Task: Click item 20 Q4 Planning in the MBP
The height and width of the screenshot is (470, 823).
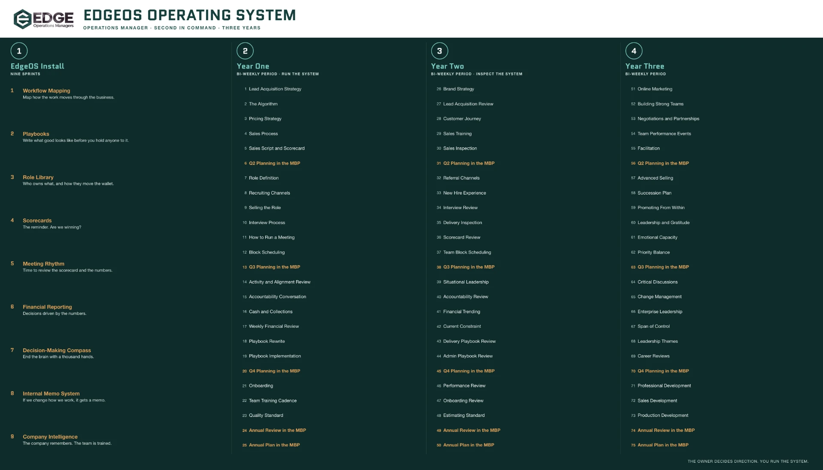Action: coord(271,371)
